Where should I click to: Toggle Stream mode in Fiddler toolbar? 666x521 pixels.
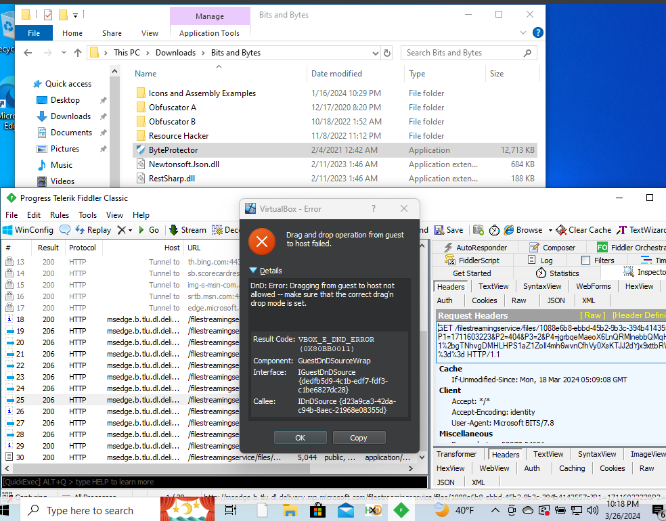(187, 230)
